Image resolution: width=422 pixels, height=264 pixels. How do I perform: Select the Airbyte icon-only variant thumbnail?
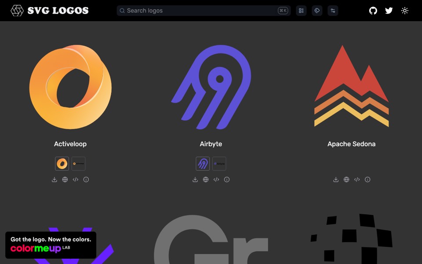tap(203, 164)
